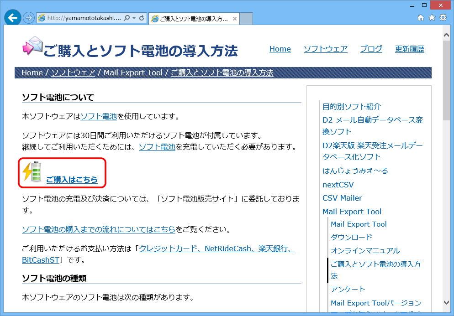The width and height of the screenshot is (454, 316).
Task: Open a new blank tab
Action: (x=246, y=19)
